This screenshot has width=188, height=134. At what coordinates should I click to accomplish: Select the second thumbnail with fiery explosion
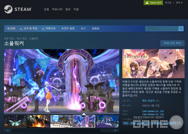[38, 121]
